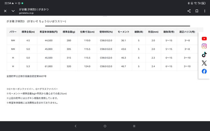Select the 標準全長(m) column header
Screen dimensions: 210x131
28,32
